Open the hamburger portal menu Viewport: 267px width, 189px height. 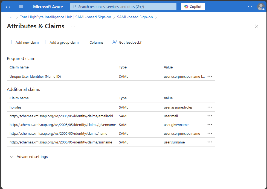[x=21, y=7]
